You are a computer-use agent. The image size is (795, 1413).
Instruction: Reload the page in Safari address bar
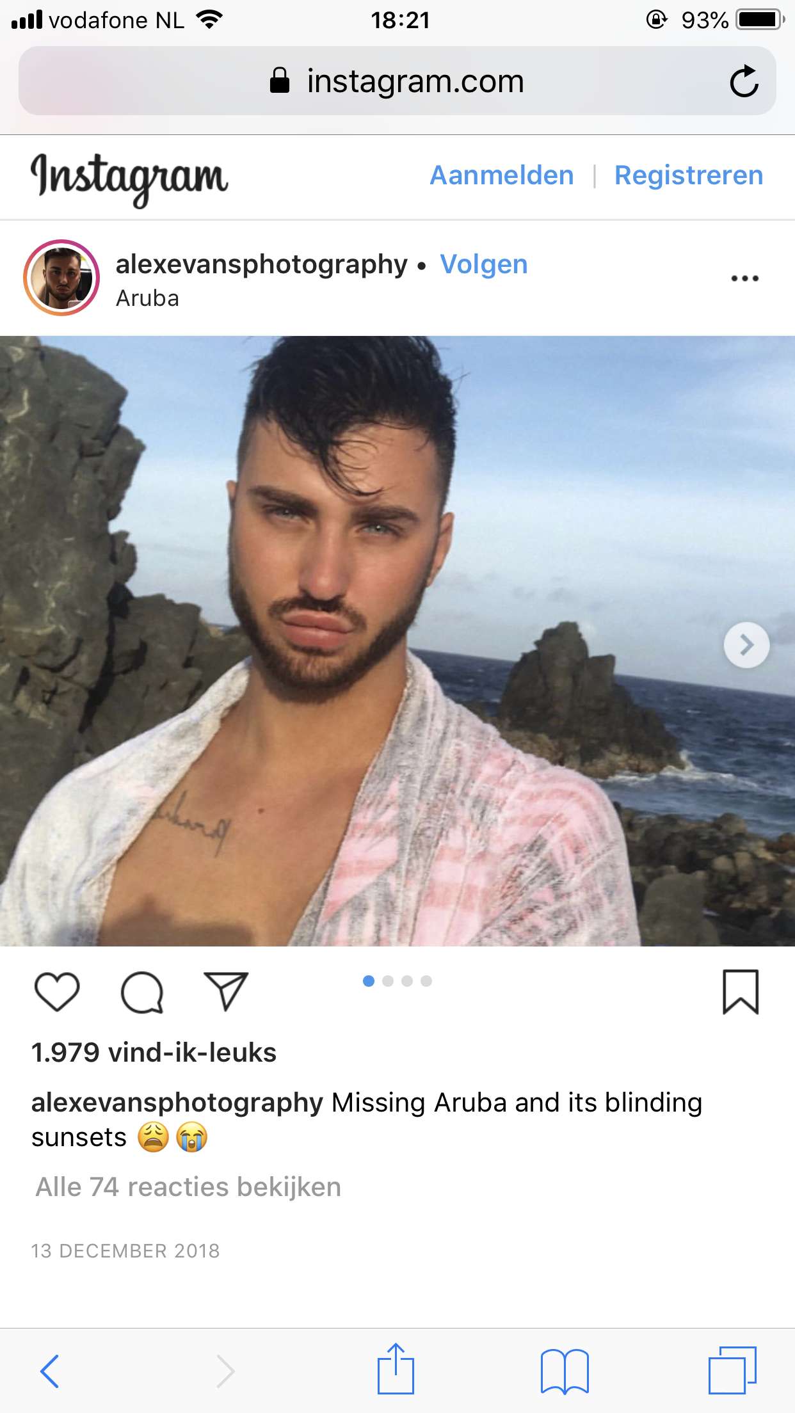(x=744, y=81)
